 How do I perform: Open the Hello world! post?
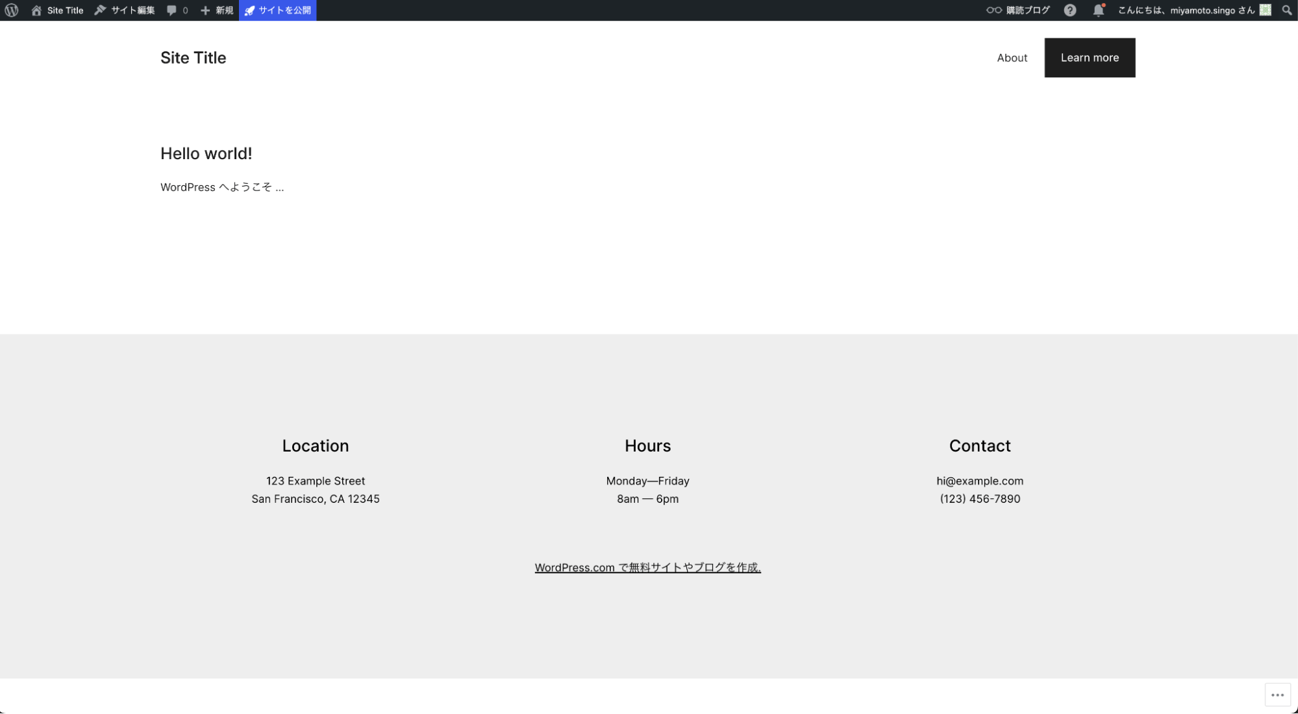coord(206,153)
